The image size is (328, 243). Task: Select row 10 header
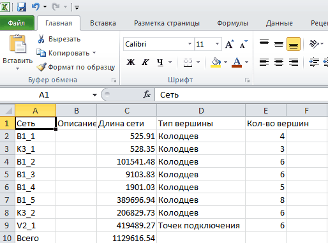click(x=8, y=238)
